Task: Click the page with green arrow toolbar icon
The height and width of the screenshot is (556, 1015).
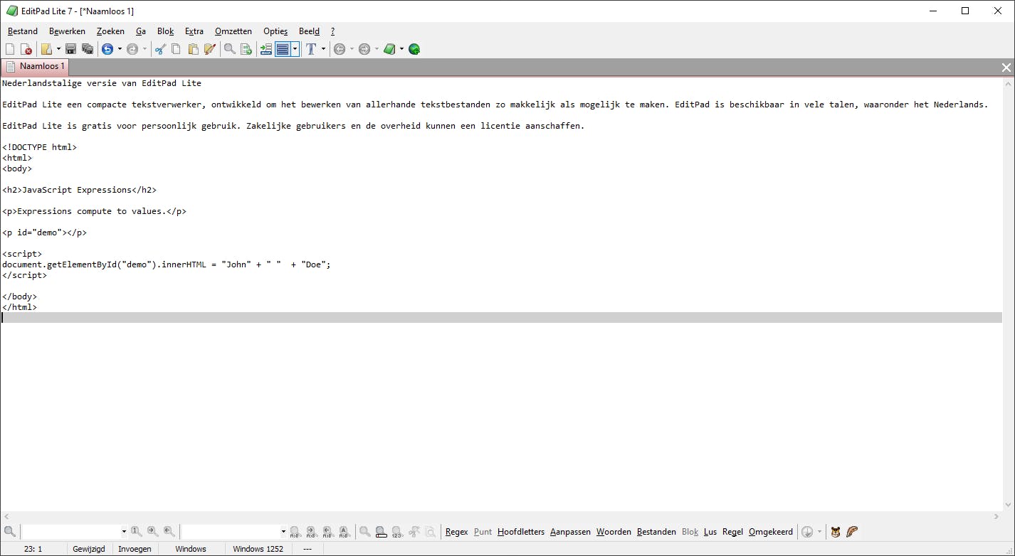Action: 246,49
